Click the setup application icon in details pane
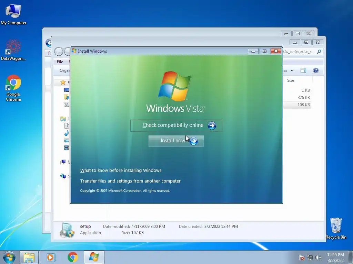 [x=67, y=230]
